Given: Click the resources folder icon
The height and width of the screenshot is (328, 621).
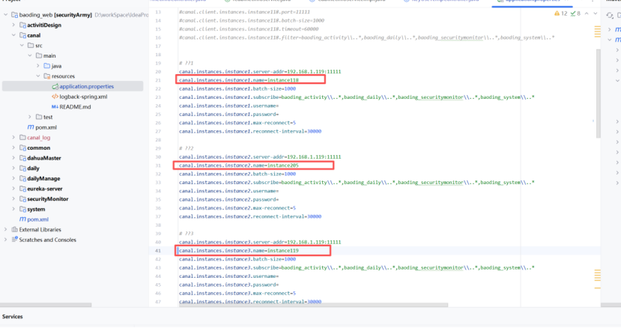Looking at the screenshot, I should (x=46, y=76).
